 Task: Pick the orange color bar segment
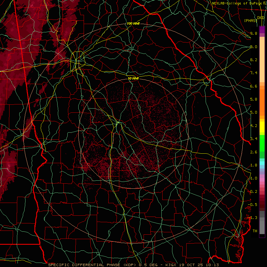point(262,102)
